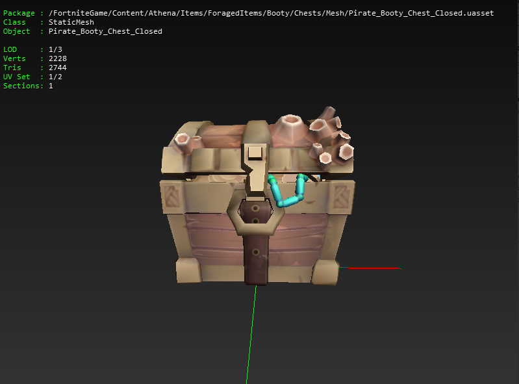Image resolution: width=519 pixels, height=384 pixels.
Task: Click the Class value StaticMesh
Action: coord(71,22)
